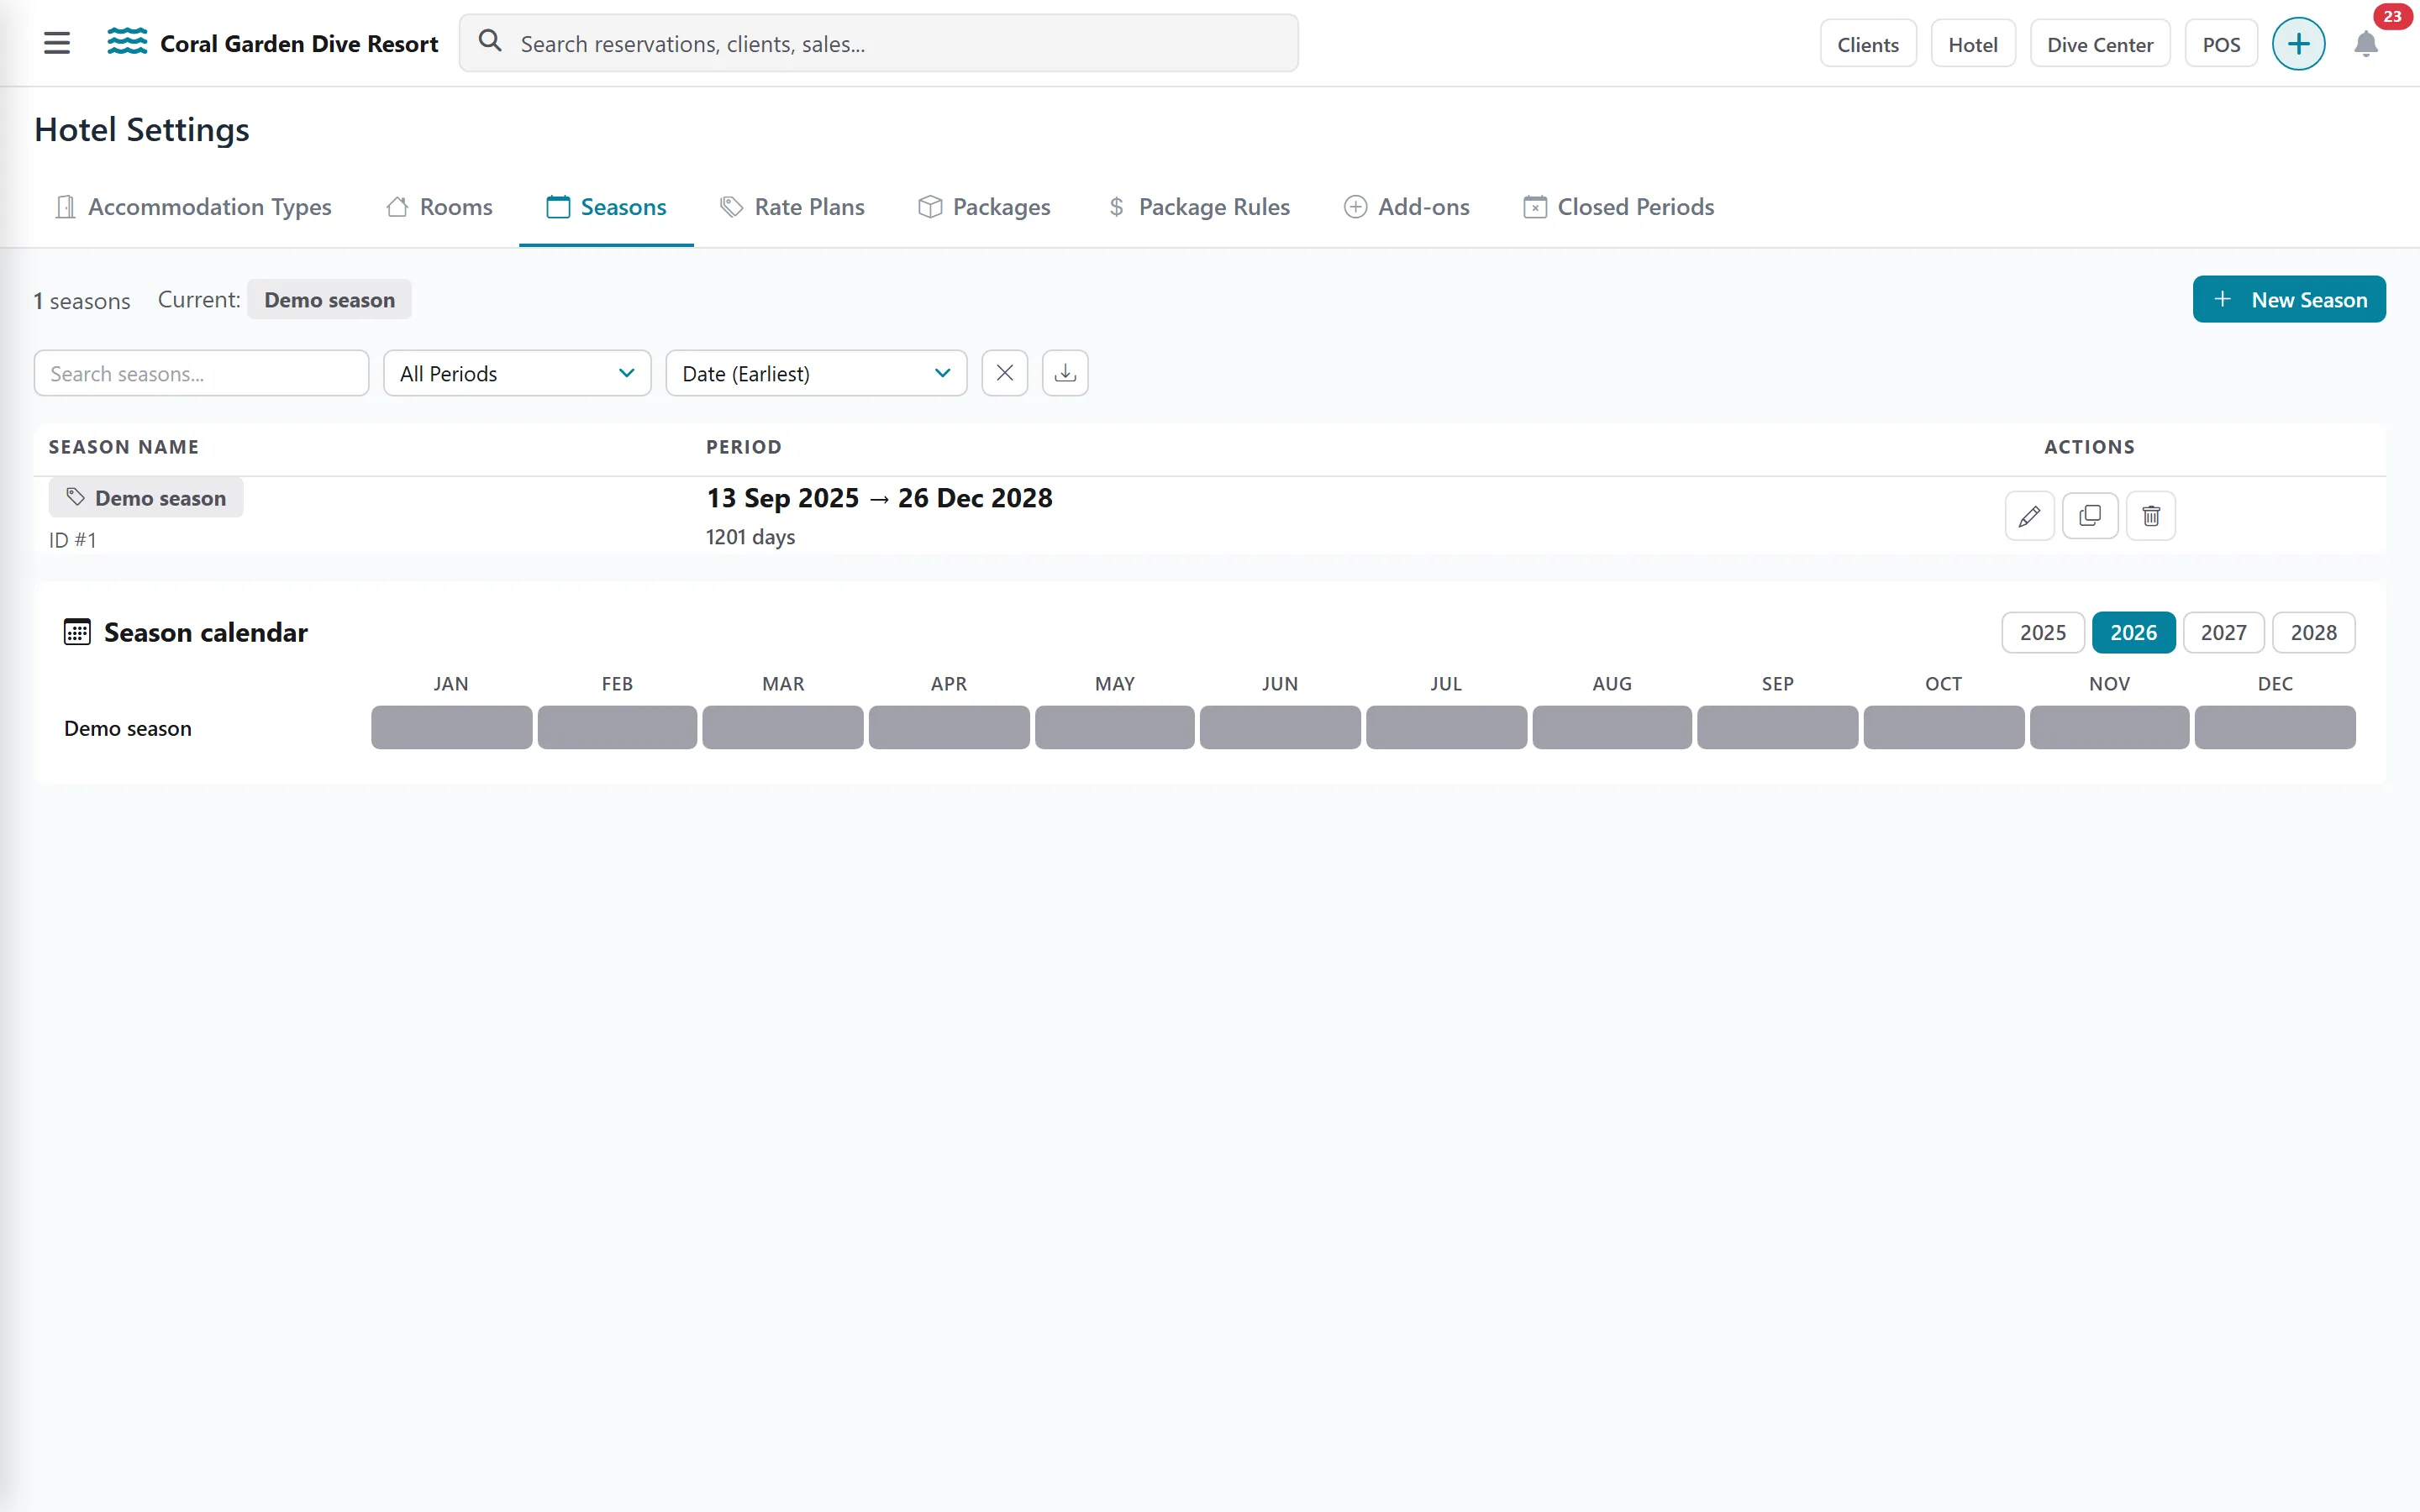Screen dimensions: 2420x1512
Task: Click the Season calendar icon
Action: 77,632
